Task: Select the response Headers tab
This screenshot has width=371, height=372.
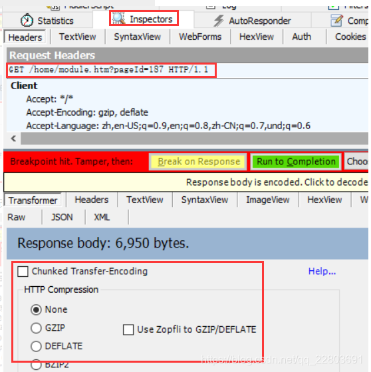Action: 92,200
